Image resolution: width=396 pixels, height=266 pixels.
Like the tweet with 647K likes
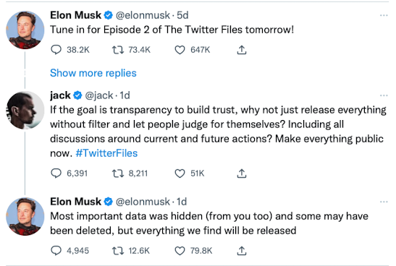click(x=180, y=50)
